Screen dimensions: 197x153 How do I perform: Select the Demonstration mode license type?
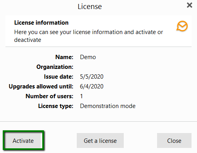tap(108, 106)
